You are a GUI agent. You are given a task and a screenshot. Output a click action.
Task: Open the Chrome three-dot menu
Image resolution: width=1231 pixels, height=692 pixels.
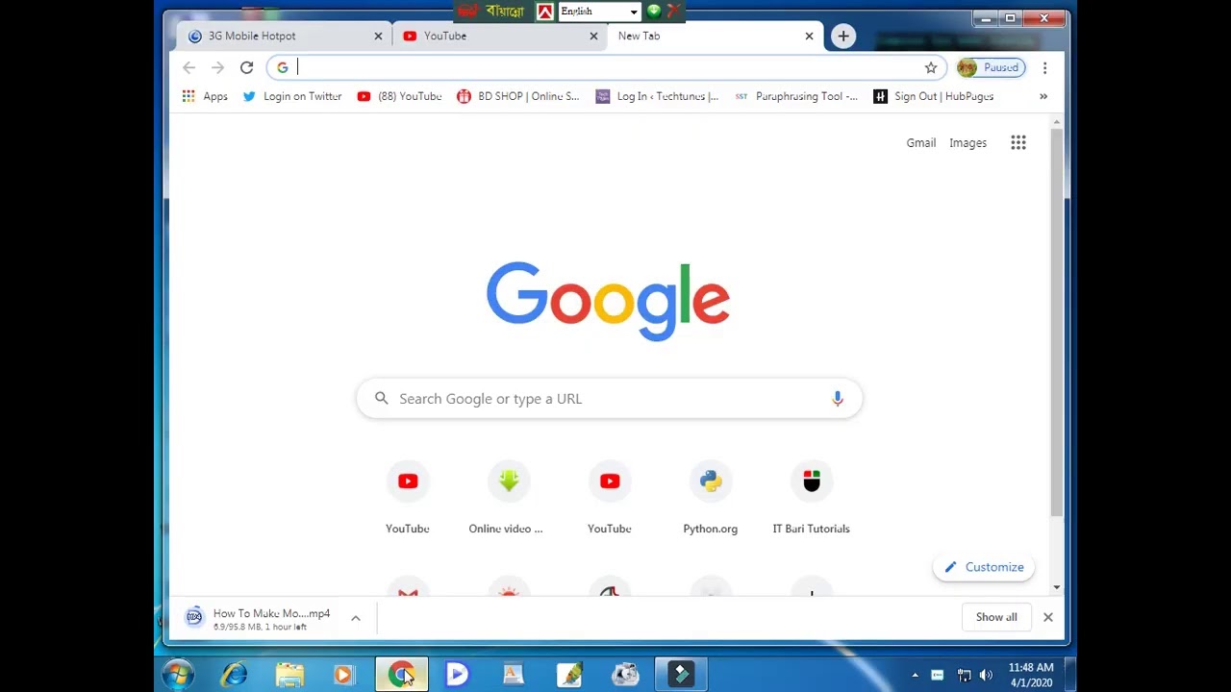coord(1044,67)
